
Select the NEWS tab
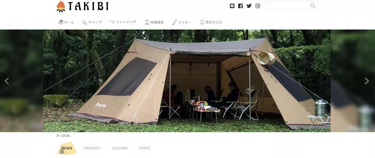(67, 148)
